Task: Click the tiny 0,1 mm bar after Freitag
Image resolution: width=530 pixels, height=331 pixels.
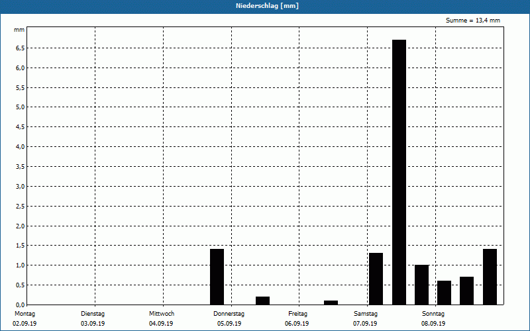Action: coord(331,303)
